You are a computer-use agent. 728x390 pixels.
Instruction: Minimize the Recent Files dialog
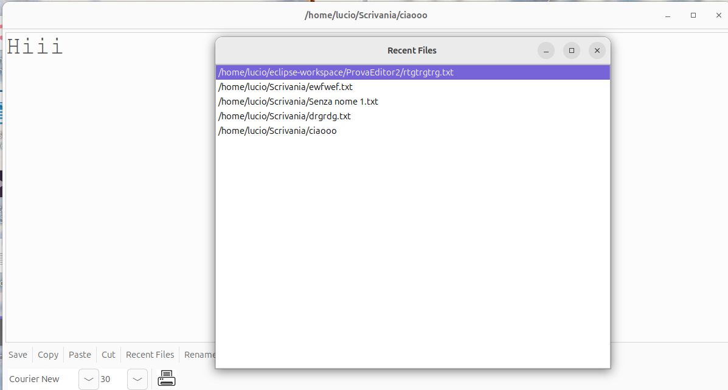pyautogui.click(x=546, y=50)
